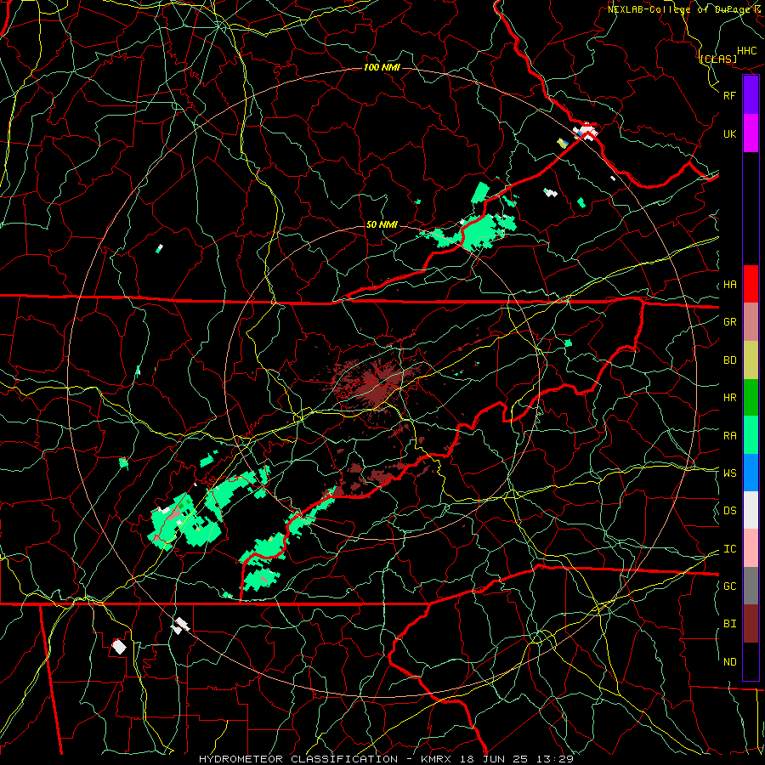Pick the RA rain legend swatch
Screen dimensions: 765x765
tap(751, 435)
